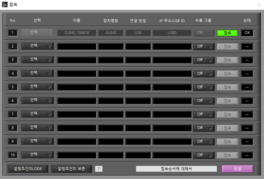Open row 6 선택 dropdown
The width and height of the screenshot is (264, 179).
(37, 100)
